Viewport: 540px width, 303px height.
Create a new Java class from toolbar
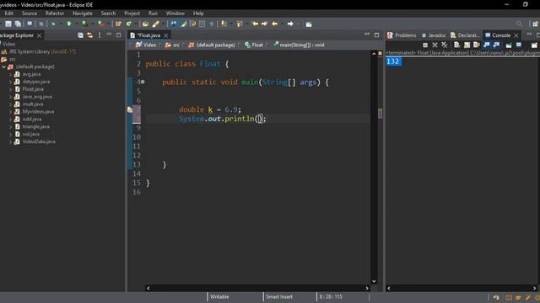point(129,24)
